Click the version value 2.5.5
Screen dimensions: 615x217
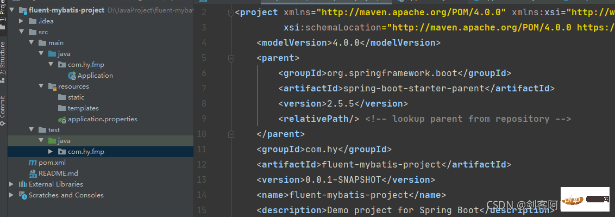coord(341,103)
